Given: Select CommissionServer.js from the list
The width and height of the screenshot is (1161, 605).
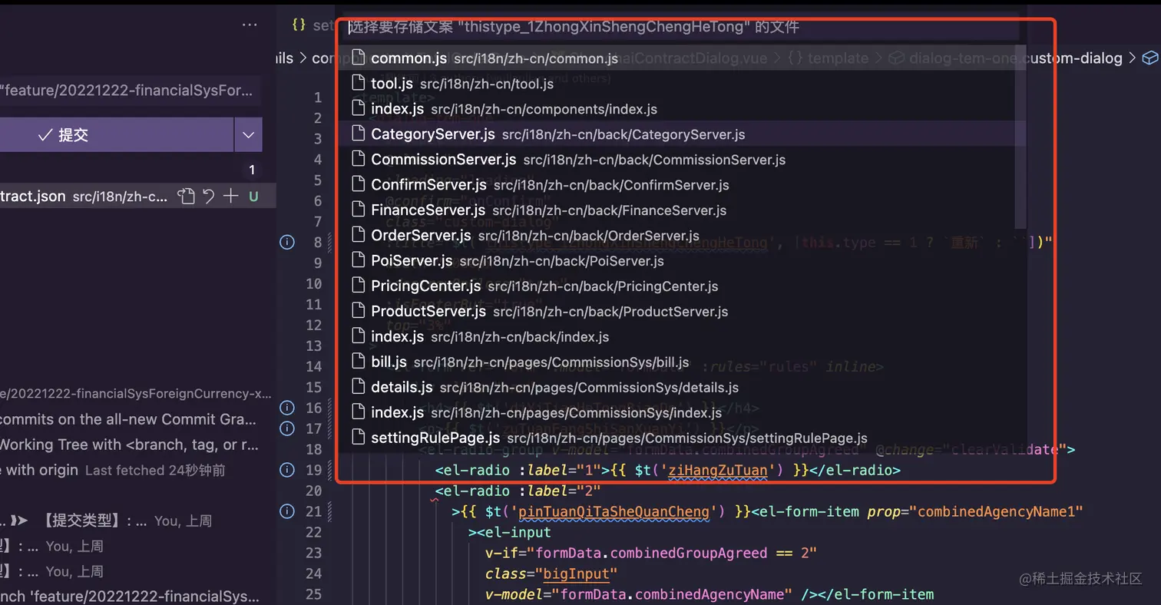Looking at the screenshot, I should coord(682,160).
